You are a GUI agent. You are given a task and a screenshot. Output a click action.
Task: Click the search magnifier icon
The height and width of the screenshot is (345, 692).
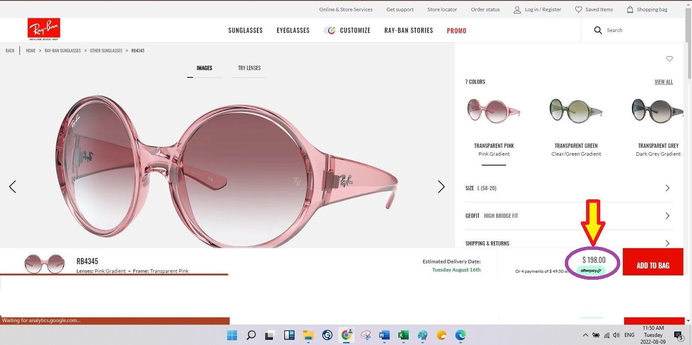point(598,30)
